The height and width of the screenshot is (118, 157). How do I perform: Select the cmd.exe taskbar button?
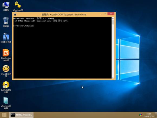[21, 115]
